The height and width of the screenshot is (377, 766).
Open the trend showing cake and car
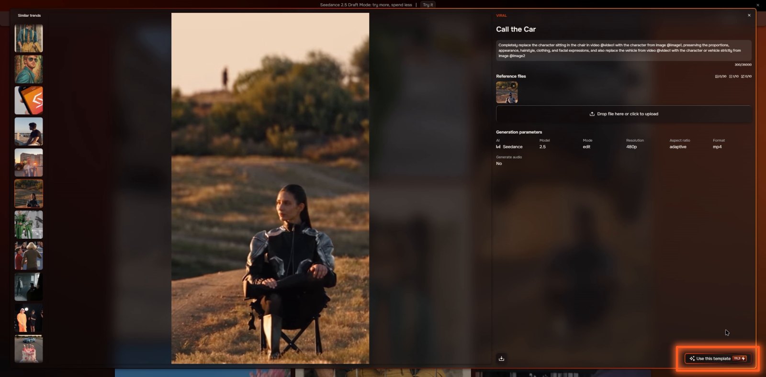(x=29, y=349)
